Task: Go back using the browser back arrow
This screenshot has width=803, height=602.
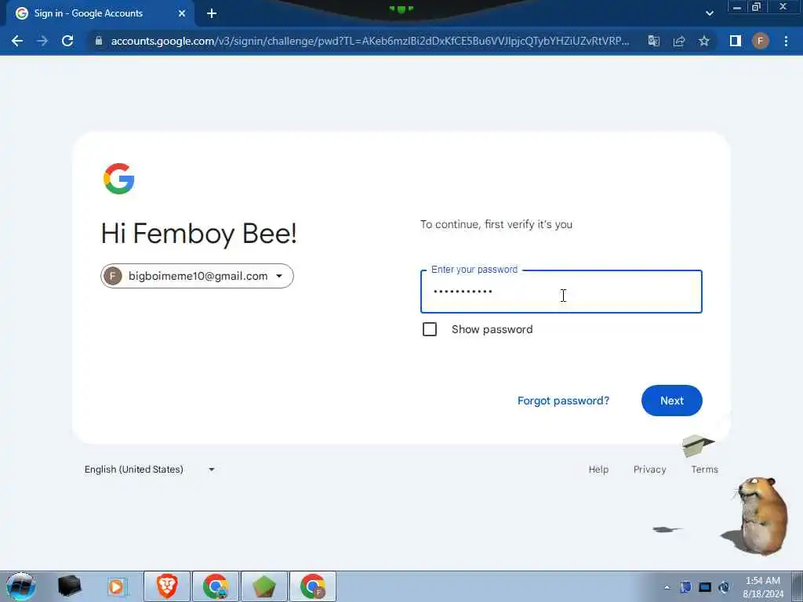Action: (17, 41)
